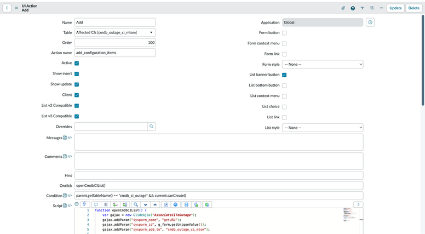Click the personalize form settings icon
Image resolution: width=425 pixels, height=234 pixels.
point(372,8)
